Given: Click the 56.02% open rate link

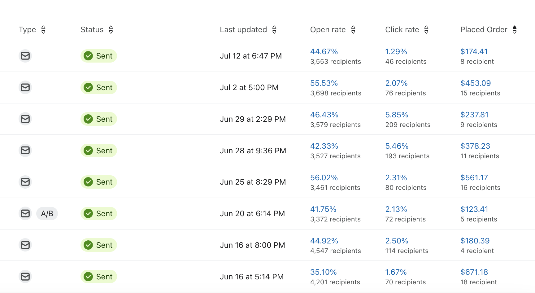Looking at the screenshot, I should (x=324, y=177).
